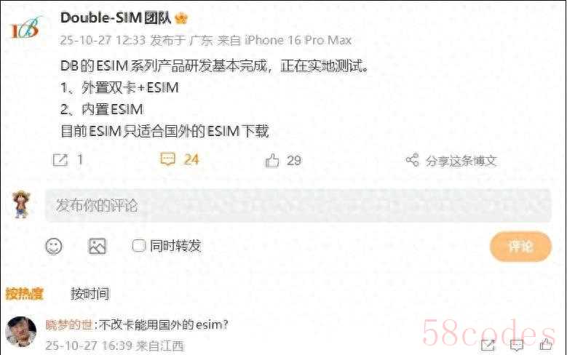This screenshot has width=567, height=355.
Task: Focus the 发布你的评论 comment input box
Action: (x=298, y=205)
